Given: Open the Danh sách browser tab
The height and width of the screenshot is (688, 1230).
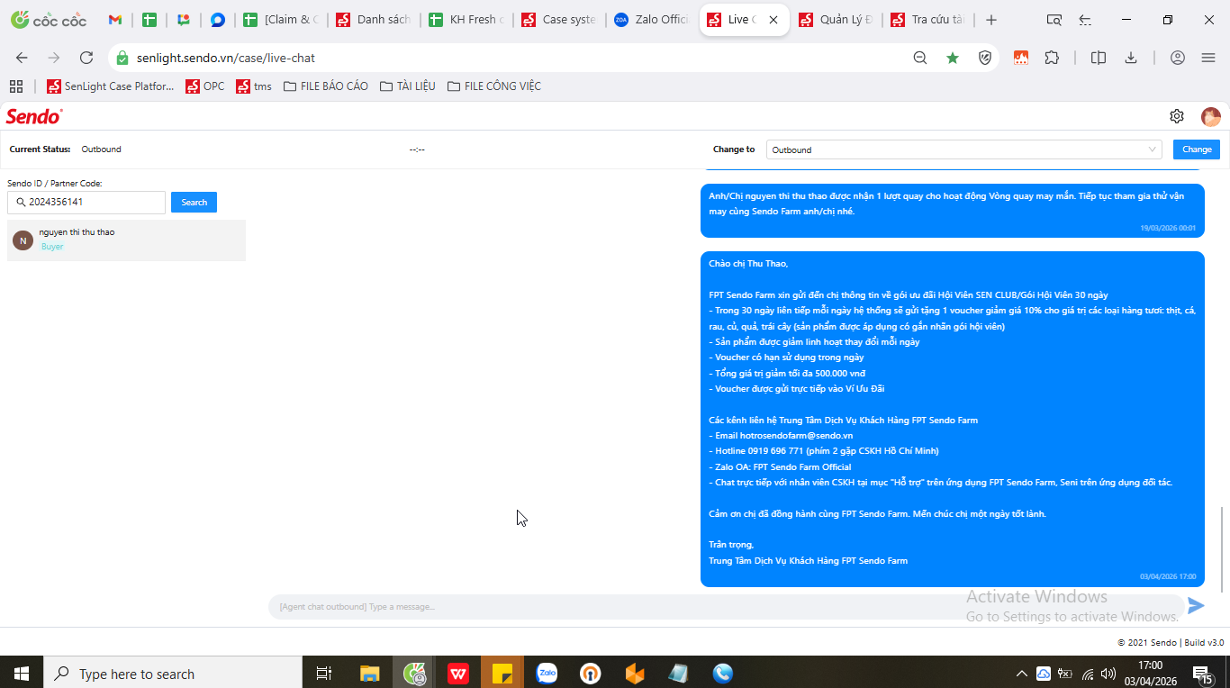Looking at the screenshot, I should (374, 20).
